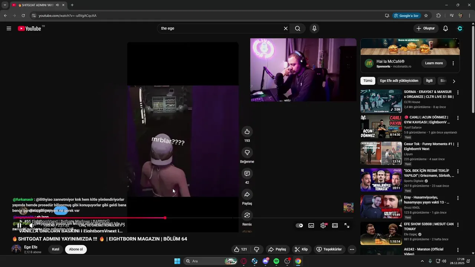
Task: Run search with magnifier button
Action: (298, 29)
